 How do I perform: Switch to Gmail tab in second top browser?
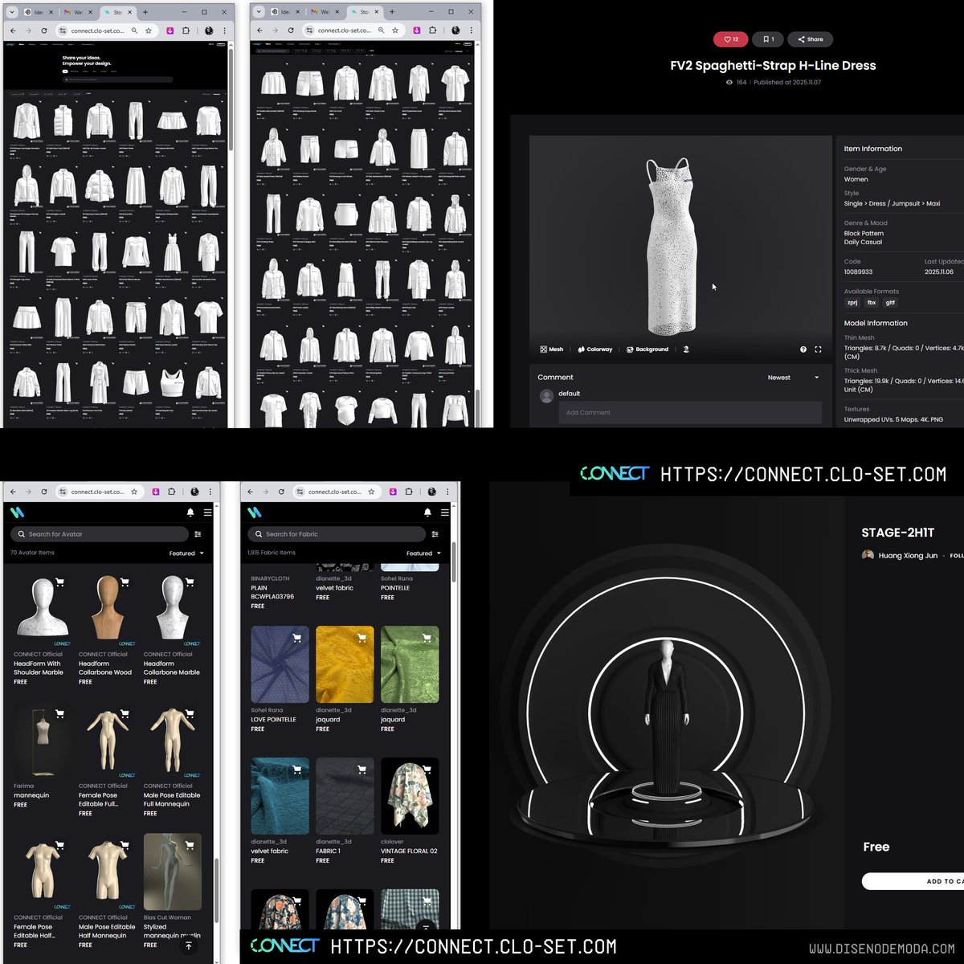point(325,12)
